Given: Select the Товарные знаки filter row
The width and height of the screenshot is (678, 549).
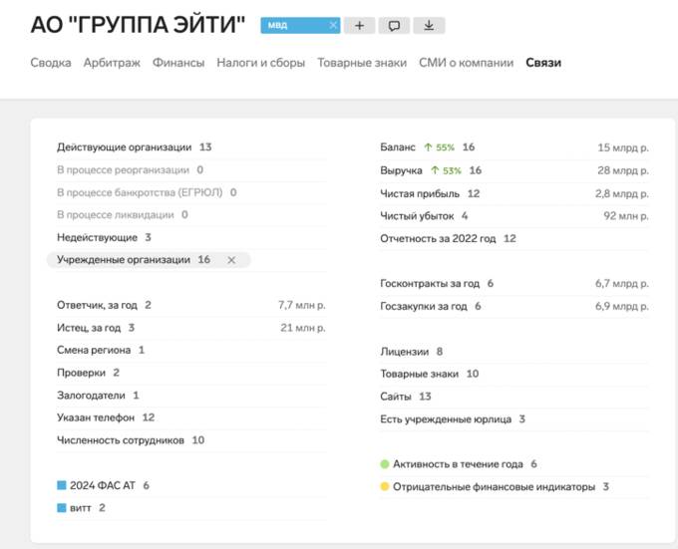Looking at the screenshot, I should [514, 374].
